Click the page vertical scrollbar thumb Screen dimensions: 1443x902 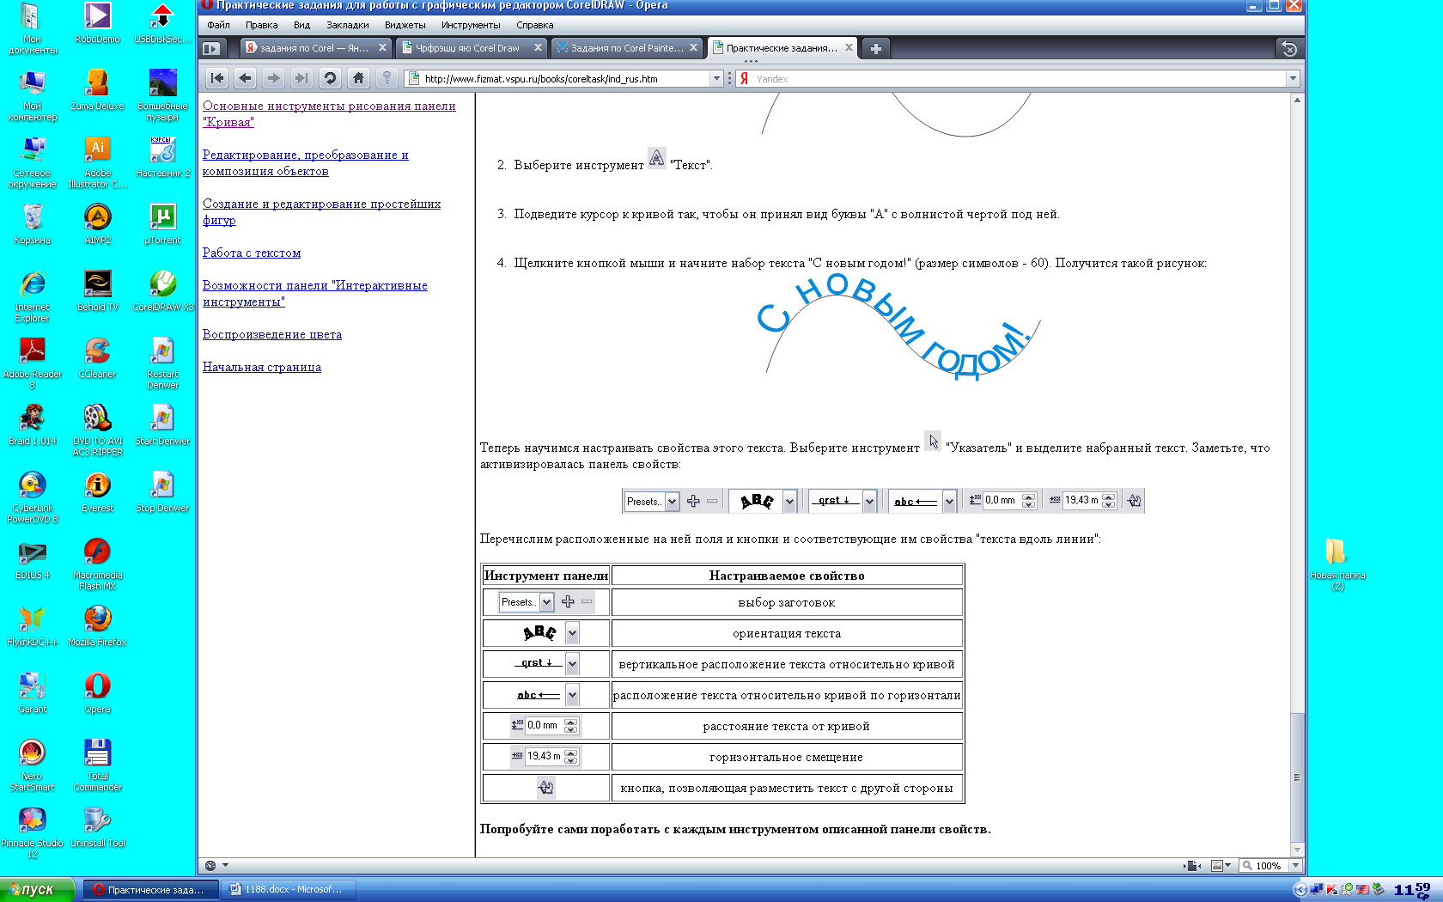pos(1297,777)
